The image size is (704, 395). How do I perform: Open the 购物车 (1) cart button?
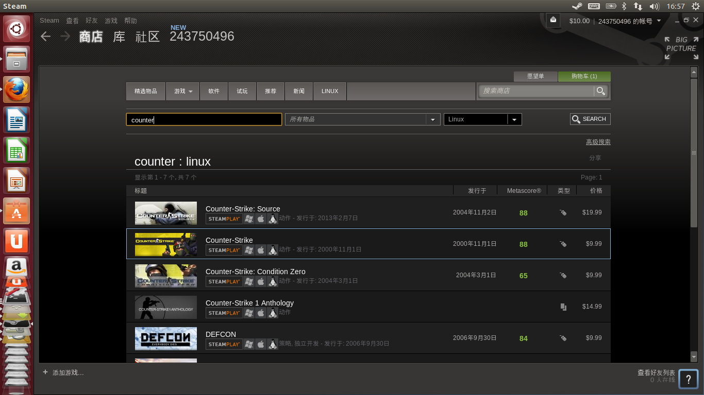tap(584, 76)
